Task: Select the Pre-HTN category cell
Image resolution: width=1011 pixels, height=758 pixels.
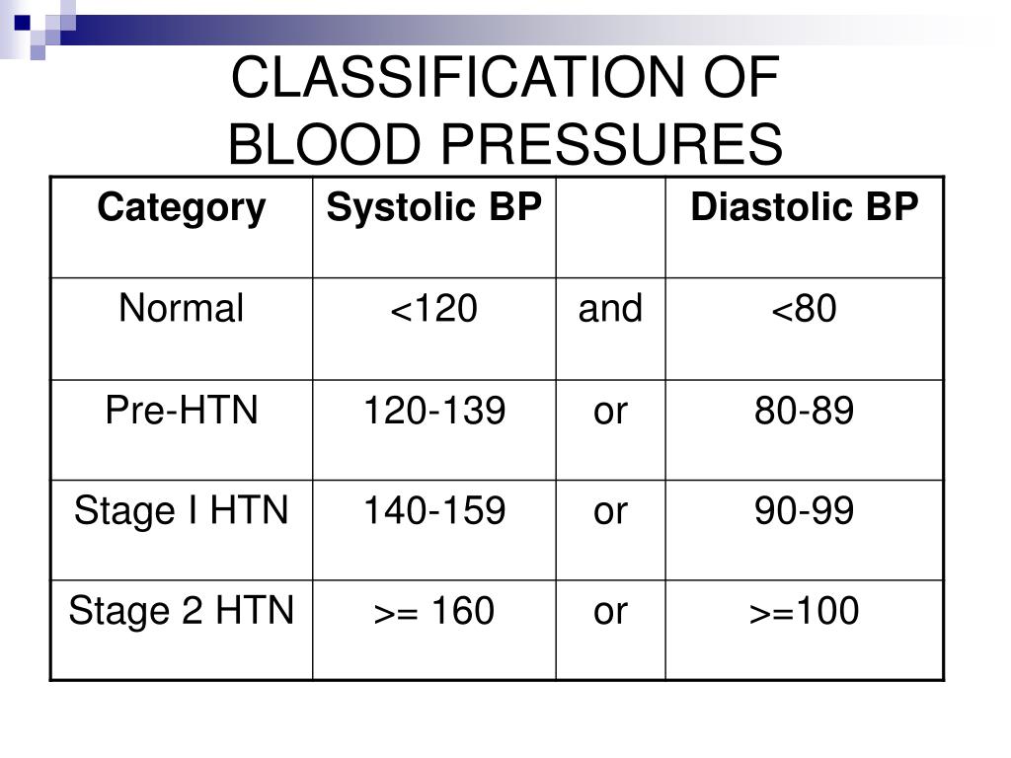Action: coord(182,430)
